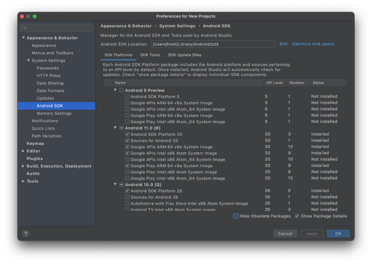Click the search magnifier icon in sidebar

coord(24,28)
